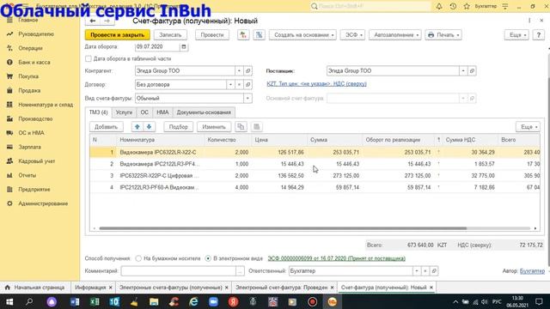Move table row up with blue arrow

click(137, 127)
